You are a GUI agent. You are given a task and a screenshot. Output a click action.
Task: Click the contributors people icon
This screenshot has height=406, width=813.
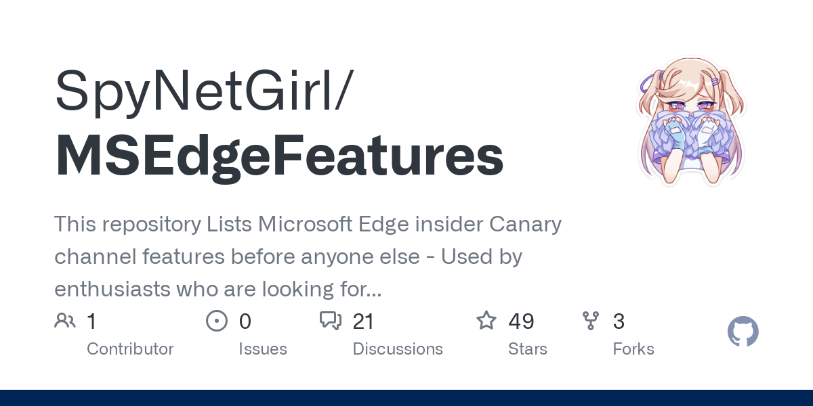65,321
